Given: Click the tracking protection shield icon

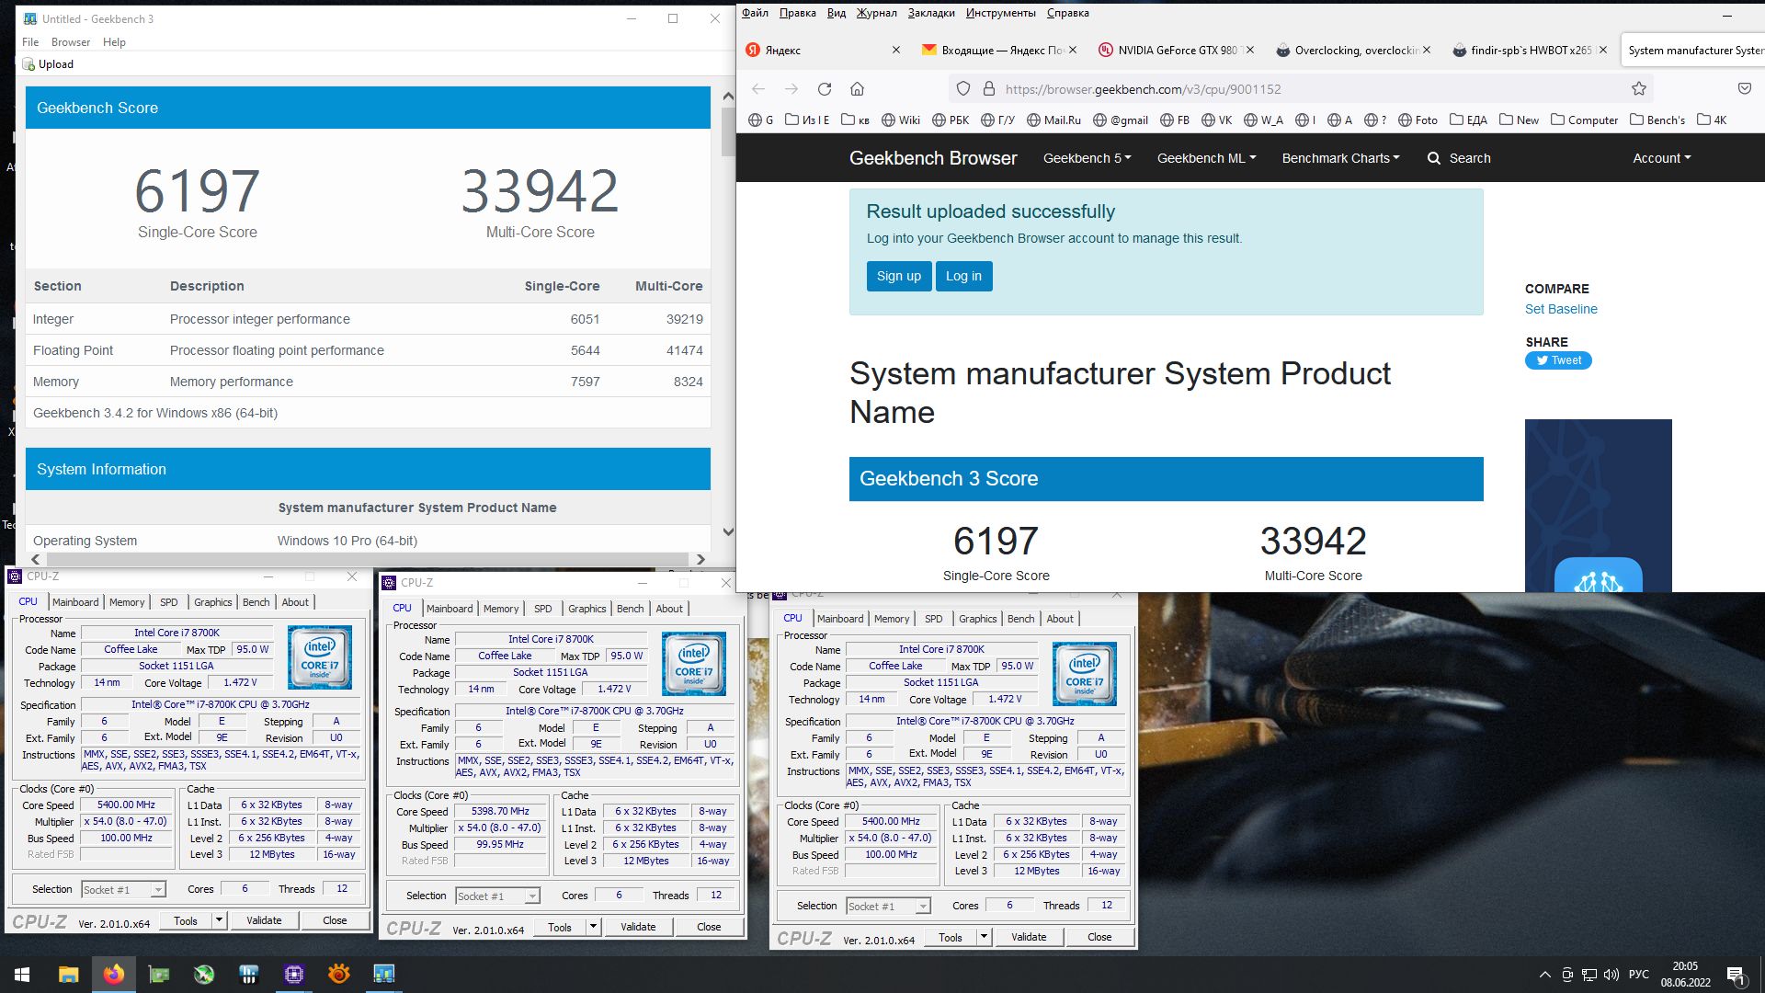Looking at the screenshot, I should pos(963,89).
